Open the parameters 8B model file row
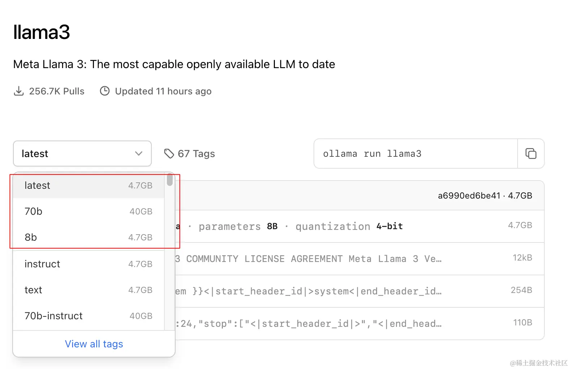Image resolution: width=570 pixels, height=369 pixels. pos(360,226)
